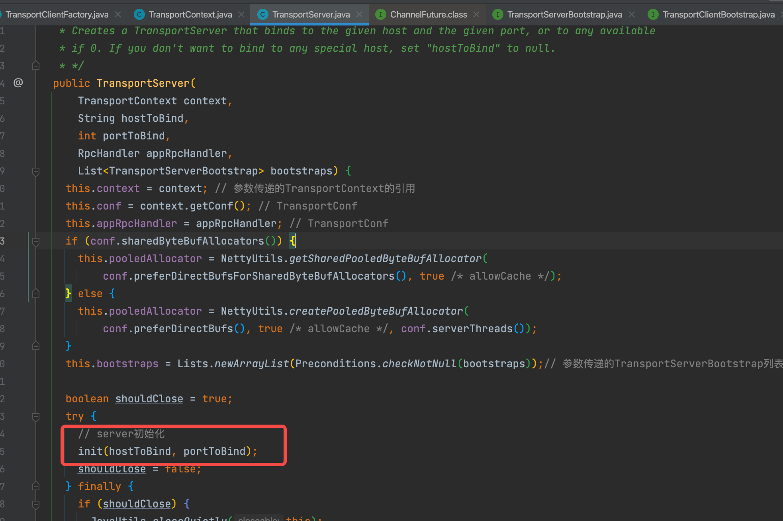
Task: Click preferDirectBufsForSharedByteBufAllocators() call
Action: (270, 276)
